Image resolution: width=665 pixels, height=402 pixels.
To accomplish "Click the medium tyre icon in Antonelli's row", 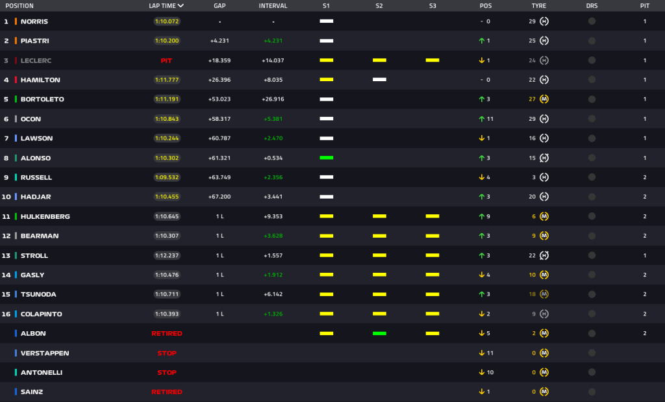I will 544,372.
